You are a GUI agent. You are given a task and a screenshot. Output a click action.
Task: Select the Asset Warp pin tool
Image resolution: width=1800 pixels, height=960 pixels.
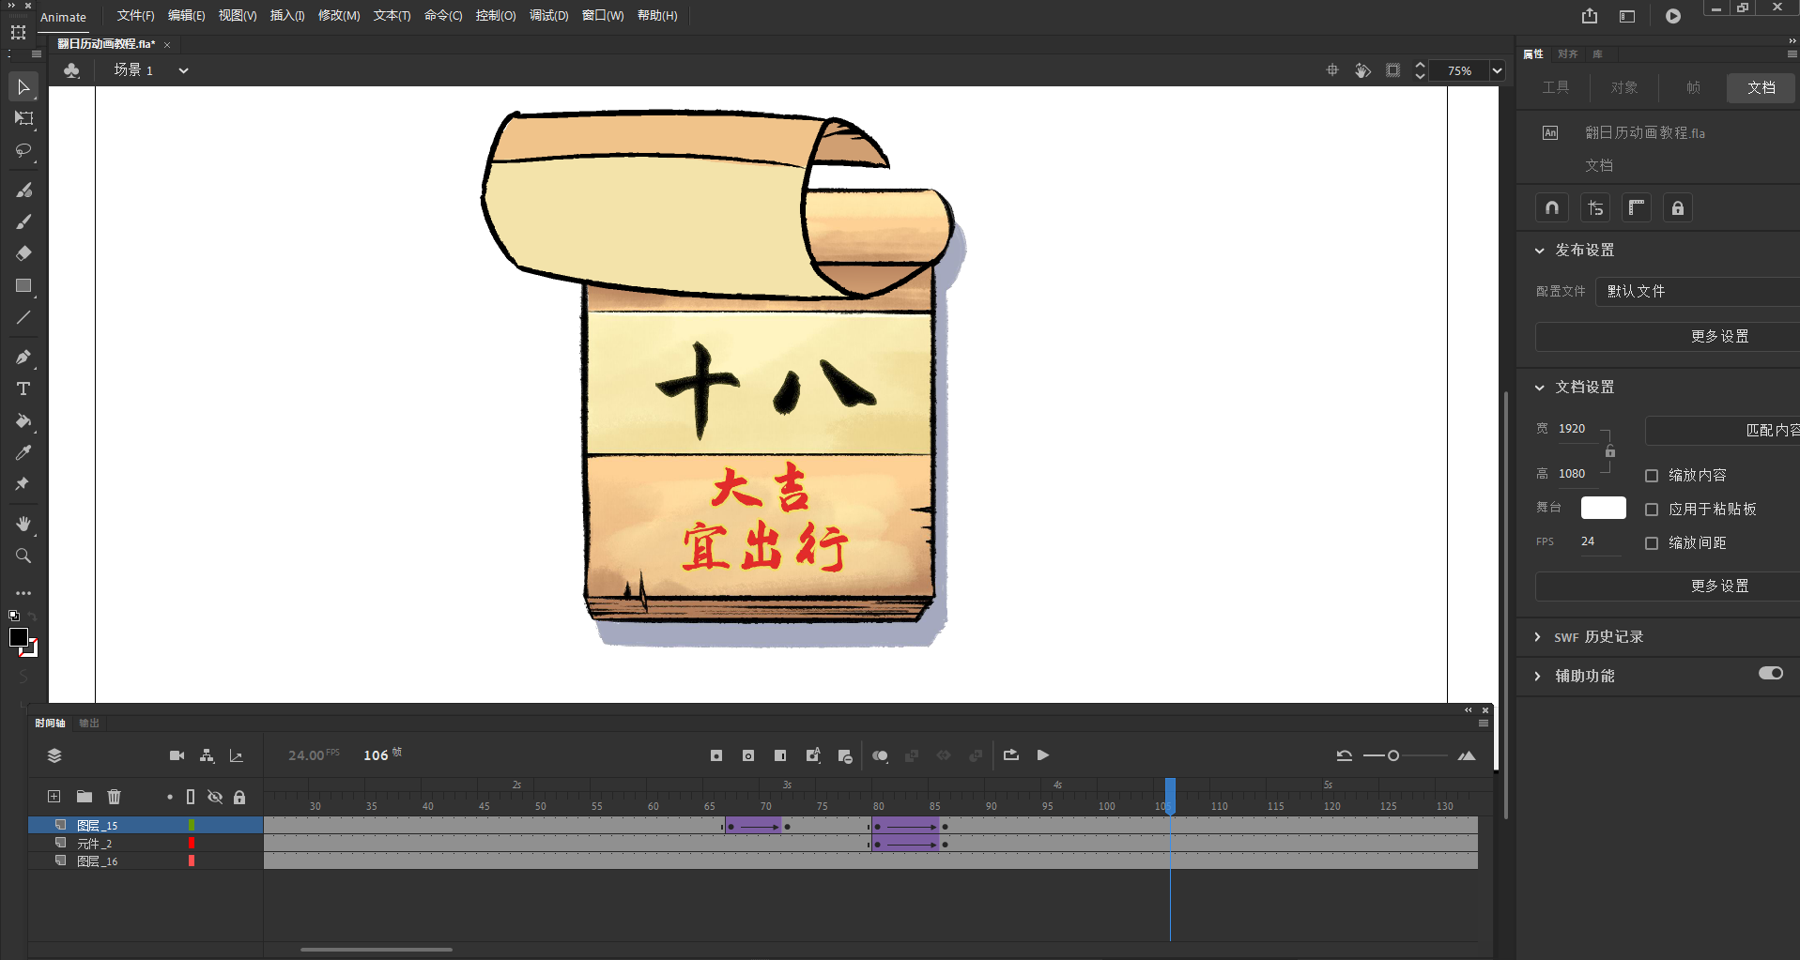pyautogui.click(x=23, y=484)
